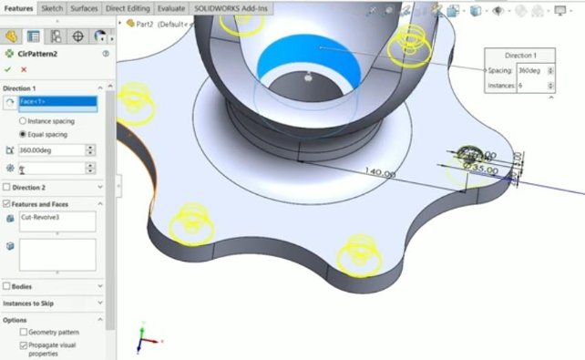Select the Instance spacing radio button
This screenshot has width=585, height=360.
(x=23, y=121)
